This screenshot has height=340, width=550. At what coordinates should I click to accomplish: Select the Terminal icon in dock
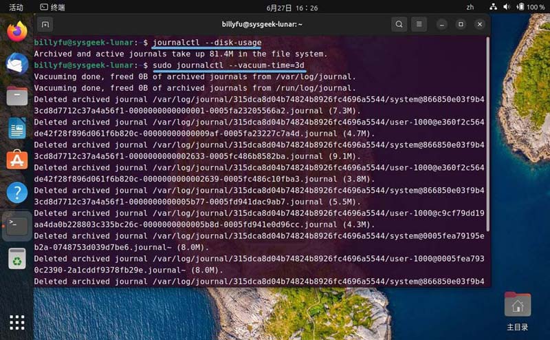[16, 226]
